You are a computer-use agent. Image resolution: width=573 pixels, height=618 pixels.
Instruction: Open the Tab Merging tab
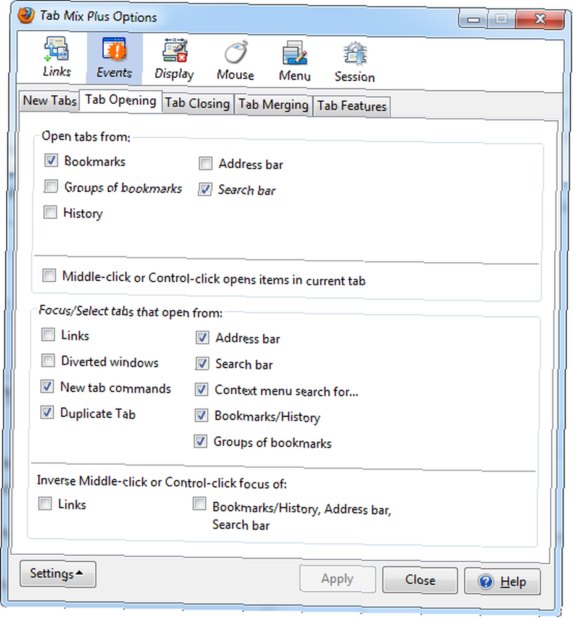(x=273, y=105)
